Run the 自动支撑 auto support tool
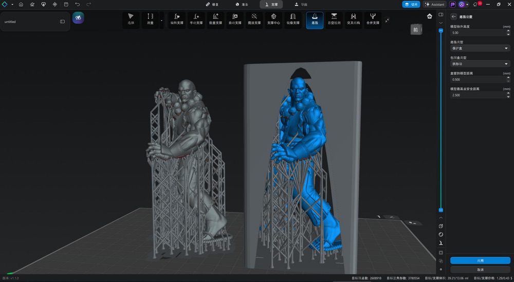The width and height of the screenshot is (514, 282). point(235,19)
